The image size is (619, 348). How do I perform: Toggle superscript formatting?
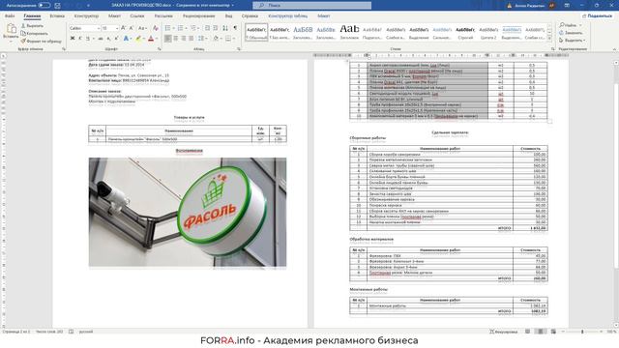pos(116,39)
